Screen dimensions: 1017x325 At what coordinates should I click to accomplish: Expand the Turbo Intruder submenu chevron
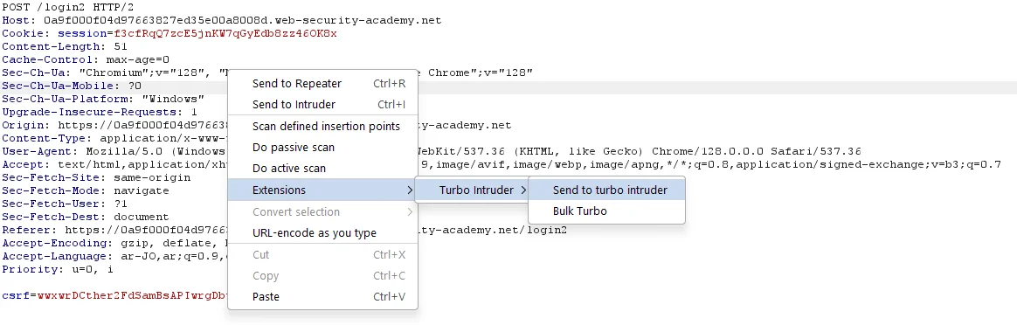(522, 190)
